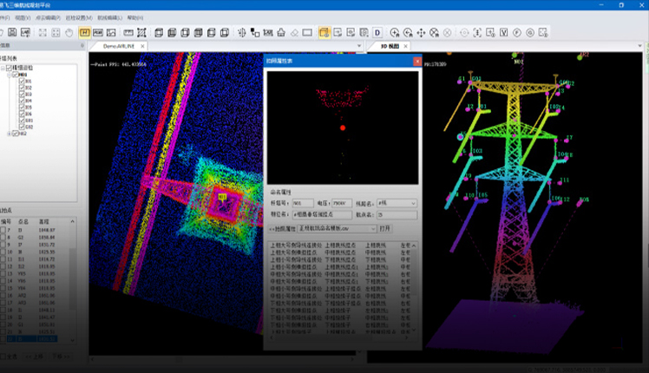Toggle the top root checkbox in tree
Screen dimensions: 649x373
click(x=10, y=67)
